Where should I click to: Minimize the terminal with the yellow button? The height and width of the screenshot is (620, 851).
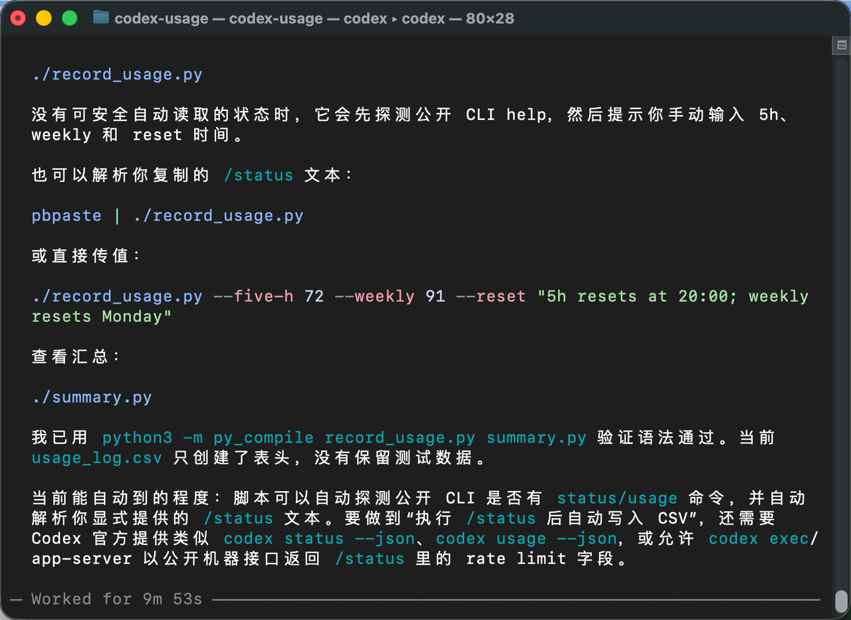pos(44,18)
